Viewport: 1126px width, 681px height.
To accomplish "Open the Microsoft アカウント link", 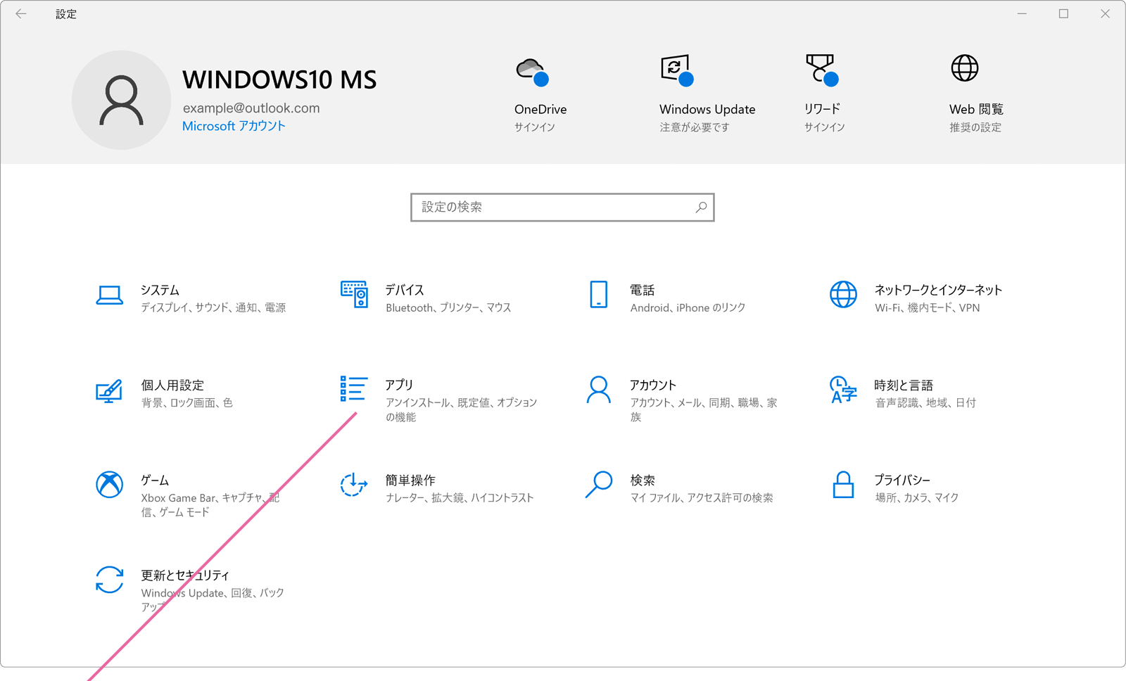I will 234,126.
